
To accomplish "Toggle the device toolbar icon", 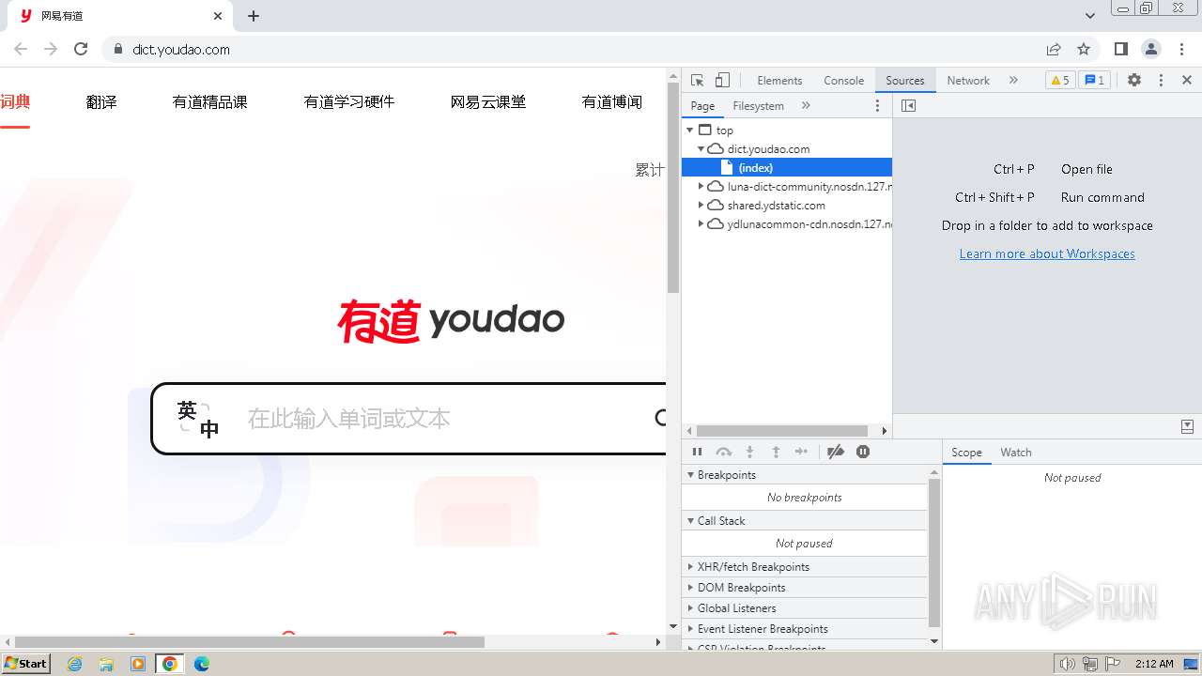I will tap(722, 81).
